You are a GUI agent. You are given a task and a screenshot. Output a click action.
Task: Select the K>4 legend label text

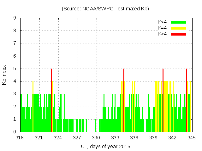pos(163,34)
